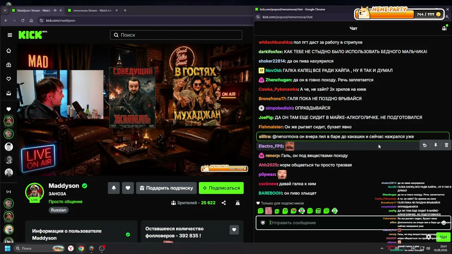
Task: Open the subscriptions icon in Kick sidebar
Action: [x=9, y=93]
